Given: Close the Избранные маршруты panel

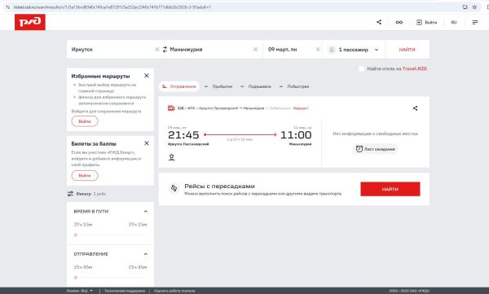Looking at the screenshot, I should point(147,76).
